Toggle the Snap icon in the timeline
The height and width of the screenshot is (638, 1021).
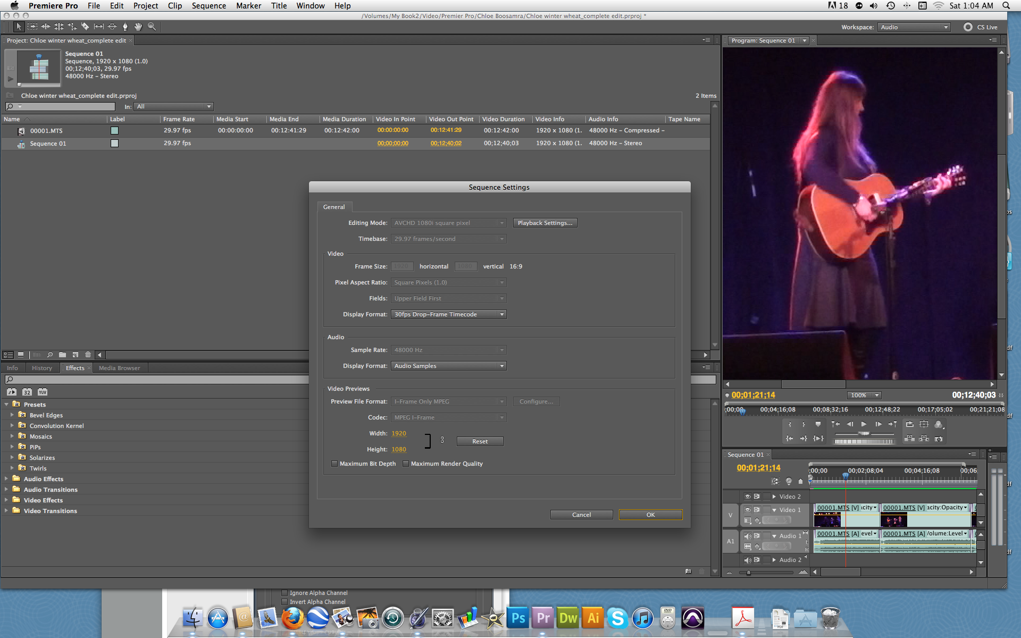click(x=775, y=481)
